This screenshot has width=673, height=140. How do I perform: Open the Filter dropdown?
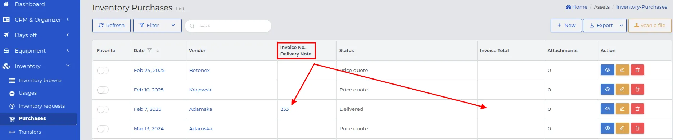point(157,26)
